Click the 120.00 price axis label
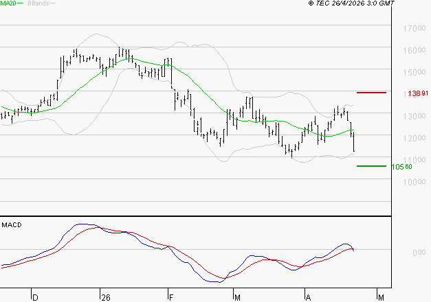The height and width of the screenshot is (302, 431). point(415,138)
